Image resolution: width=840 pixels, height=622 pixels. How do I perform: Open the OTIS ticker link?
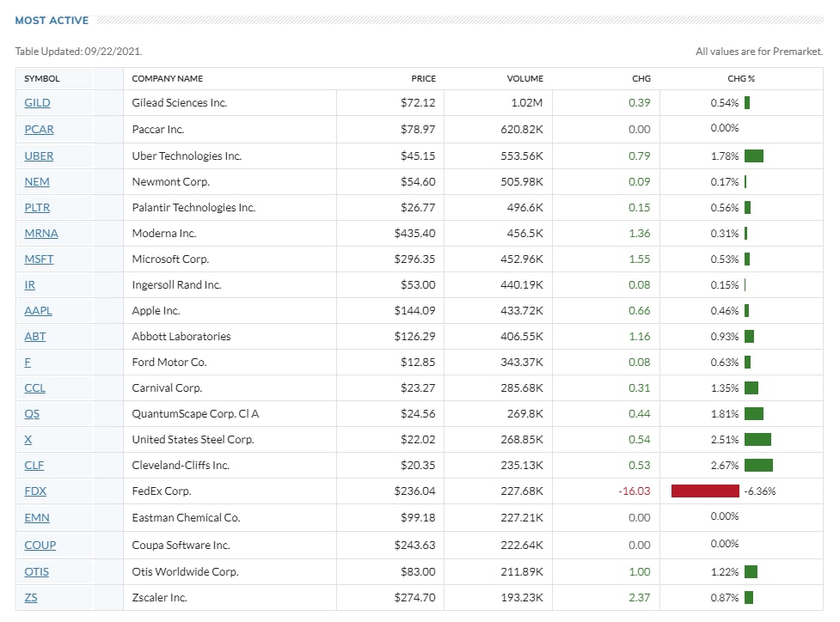point(36,571)
